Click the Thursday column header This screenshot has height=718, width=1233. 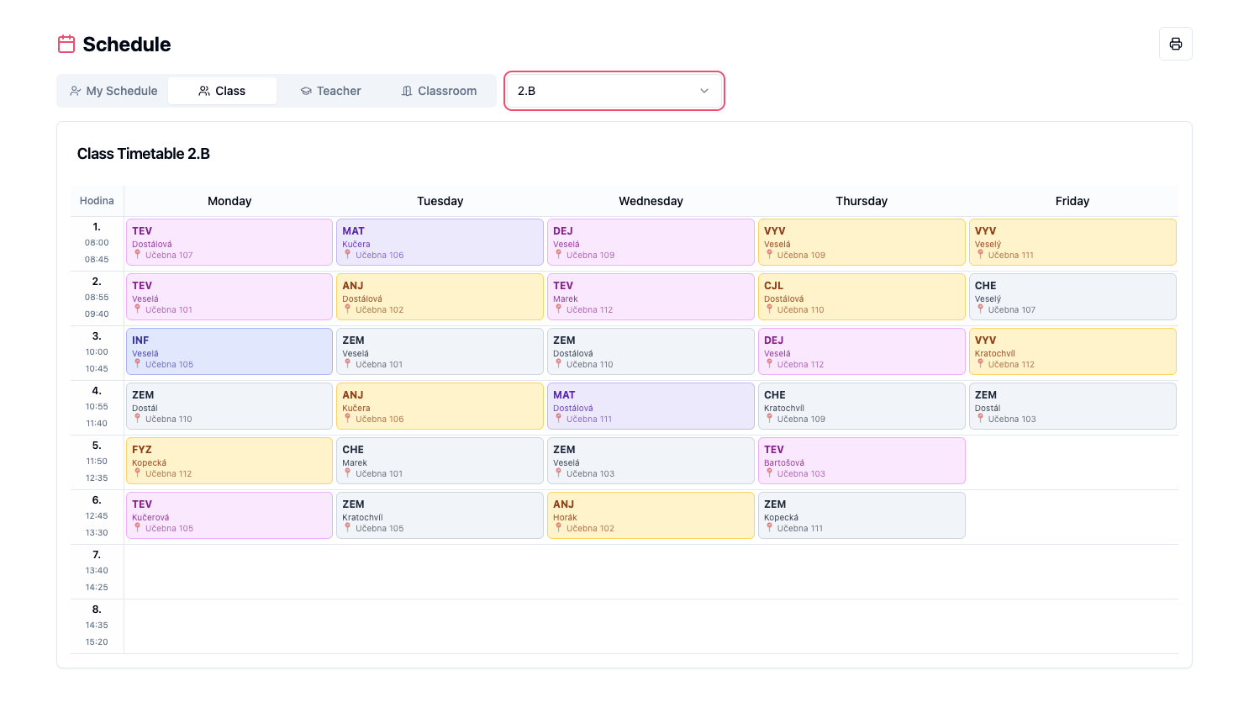[862, 201]
